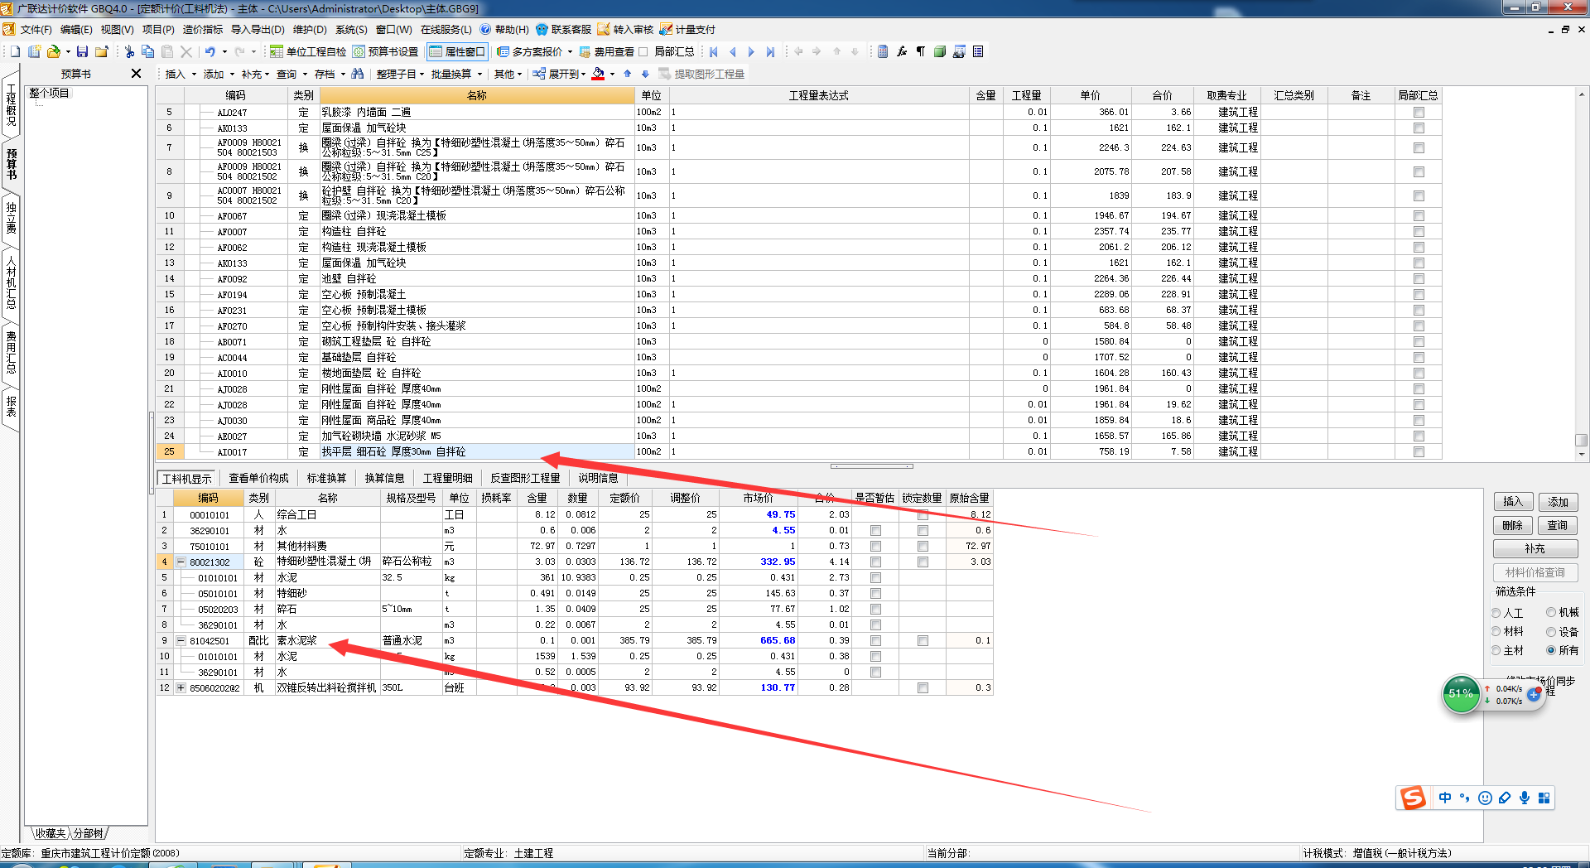
Task: Open 预算书设置 settings
Action: click(x=385, y=51)
